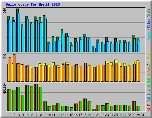Click the day 25 label
The width and height of the screenshot is (152, 118).
[x=116, y=115]
